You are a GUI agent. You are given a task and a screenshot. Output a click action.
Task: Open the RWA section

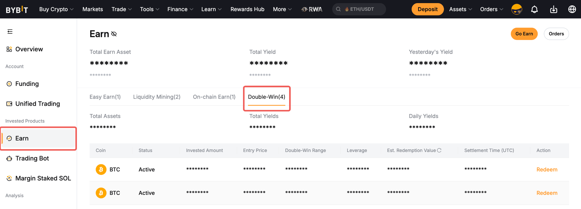point(312,9)
